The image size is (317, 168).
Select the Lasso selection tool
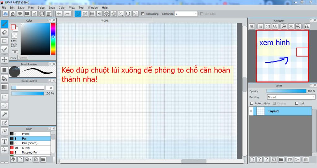(x=4, y=106)
